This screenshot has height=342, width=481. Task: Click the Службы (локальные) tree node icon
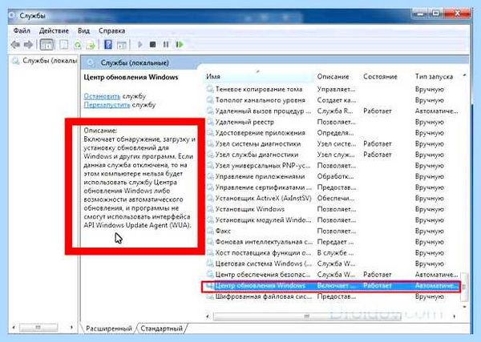pos(16,61)
